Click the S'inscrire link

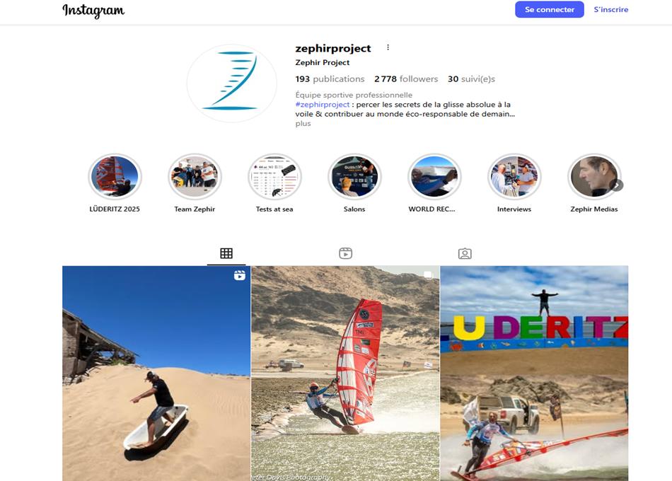pyautogui.click(x=610, y=9)
